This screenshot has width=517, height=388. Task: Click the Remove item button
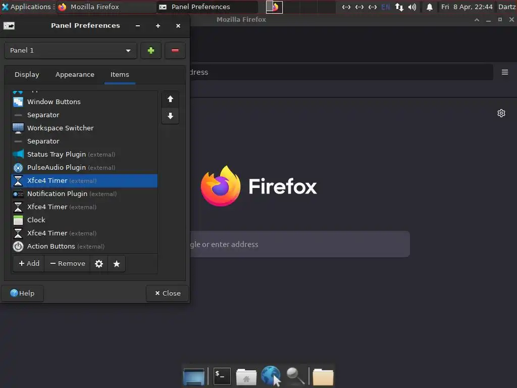[x=67, y=264]
